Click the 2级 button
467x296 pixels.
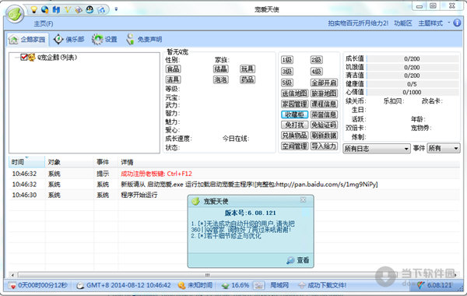316,60
